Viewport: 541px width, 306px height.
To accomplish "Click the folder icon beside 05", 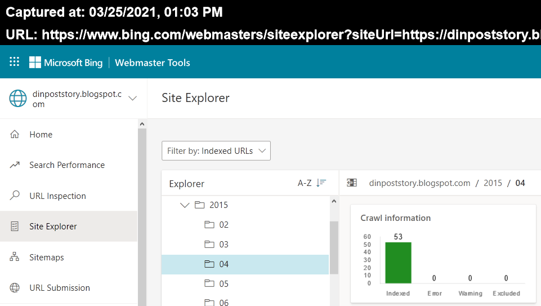I will point(209,283).
